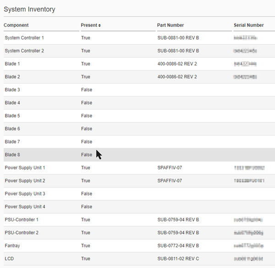Image resolution: width=275 pixels, height=268 pixels.
Task: Click Blade 1 in the Component column
Action: tap(12, 64)
